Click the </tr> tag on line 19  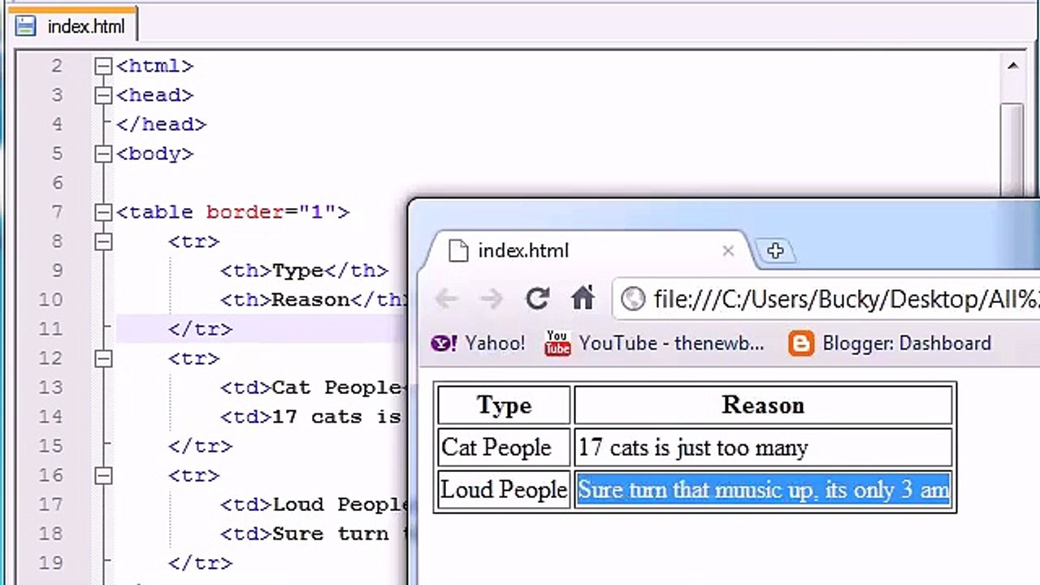click(200, 563)
